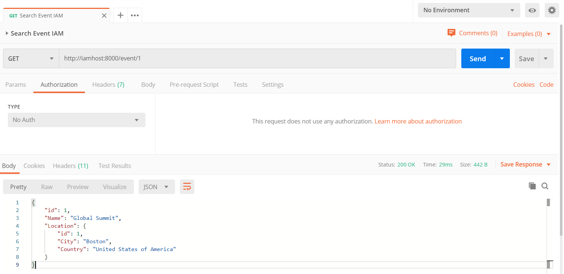The width and height of the screenshot is (564, 274).
Task: Search within response using magnifier icon
Action: 545,186
